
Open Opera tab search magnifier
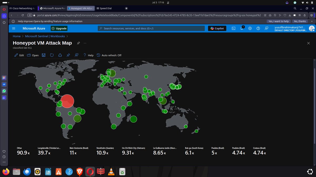[295, 8]
